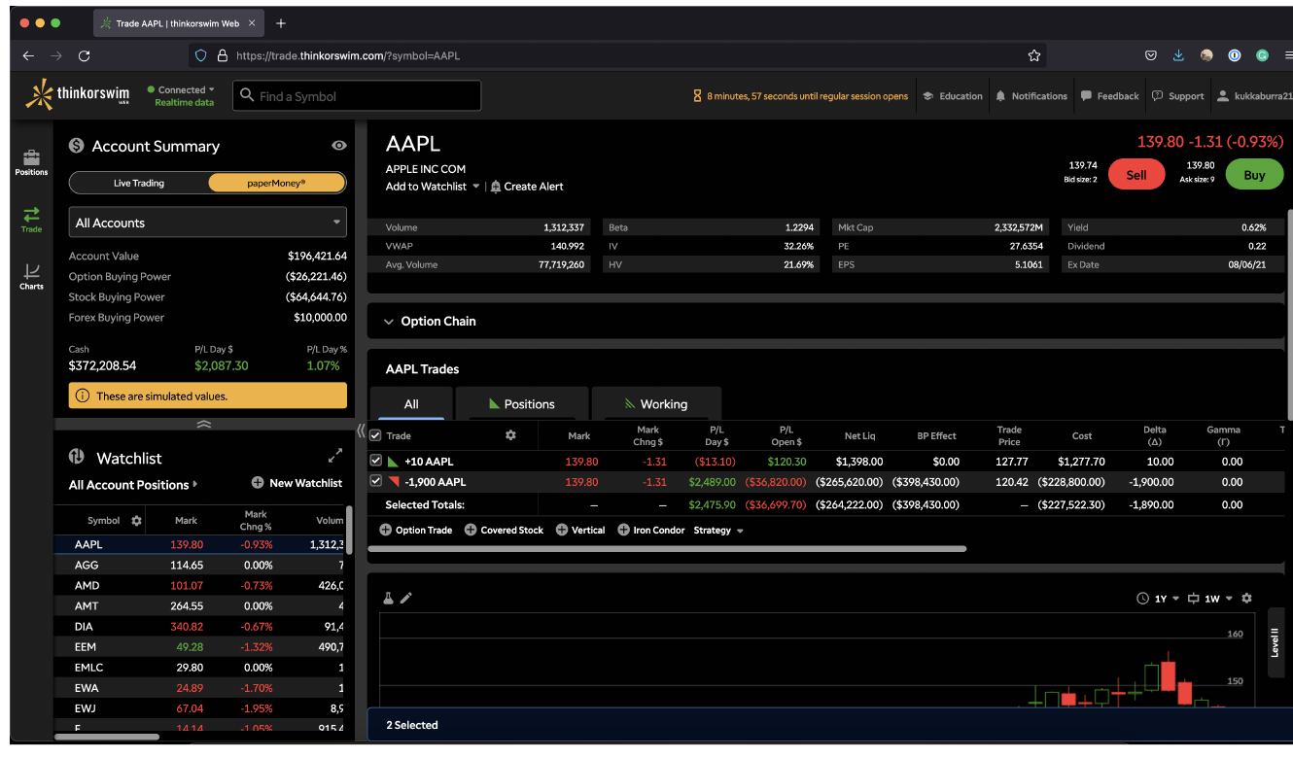Open a new browser tab

tap(281, 23)
